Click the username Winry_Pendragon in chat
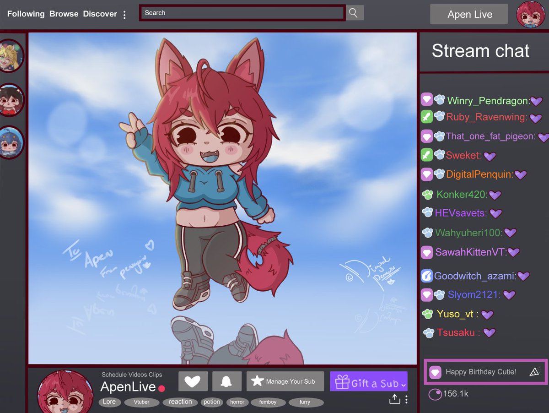Image resolution: width=549 pixels, height=413 pixels. [488, 101]
